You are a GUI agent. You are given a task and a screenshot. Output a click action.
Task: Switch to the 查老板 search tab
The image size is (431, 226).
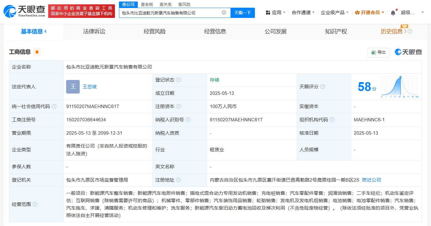click(147, 4)
